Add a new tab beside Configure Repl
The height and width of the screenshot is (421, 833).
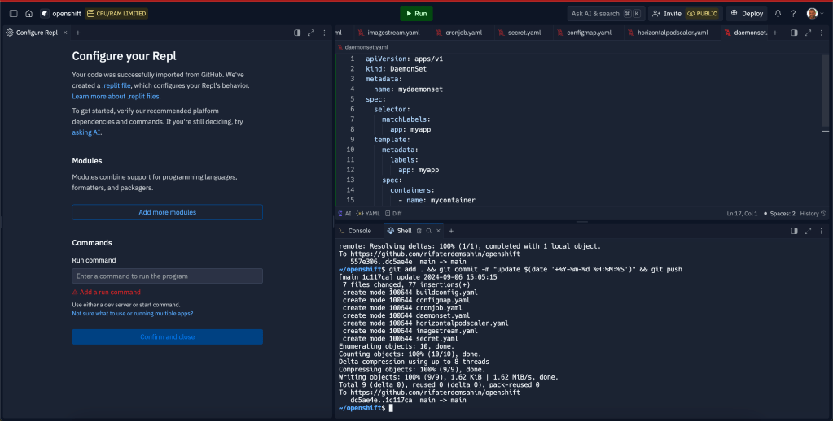(78, 33)
